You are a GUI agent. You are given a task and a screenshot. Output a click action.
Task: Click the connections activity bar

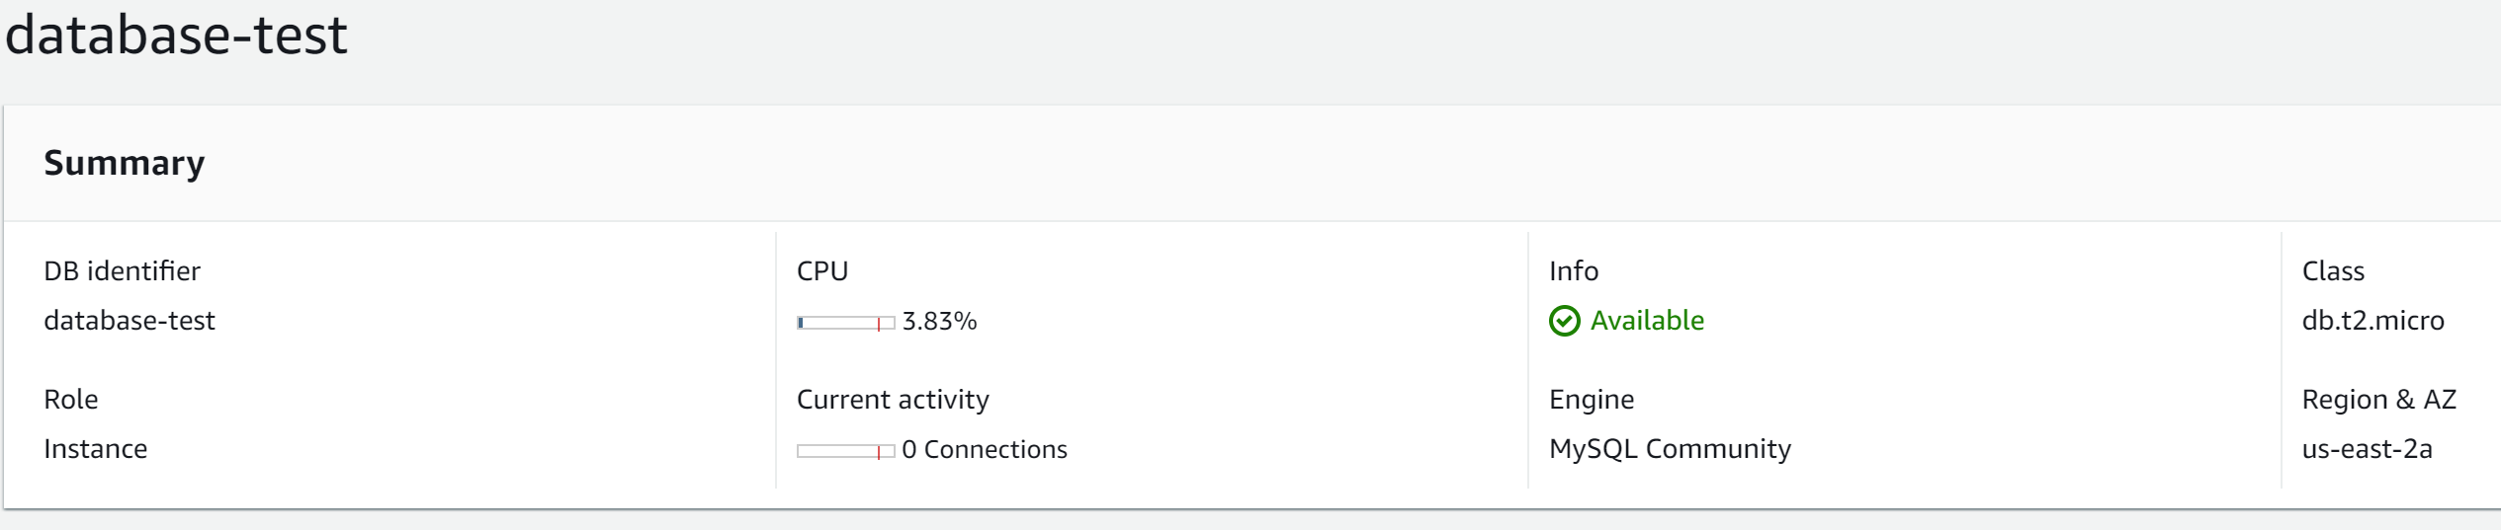click(846, 451)
